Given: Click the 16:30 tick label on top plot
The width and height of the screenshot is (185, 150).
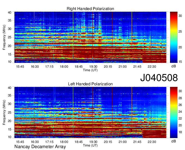Looking at the screenshot, I should point(35,67).
